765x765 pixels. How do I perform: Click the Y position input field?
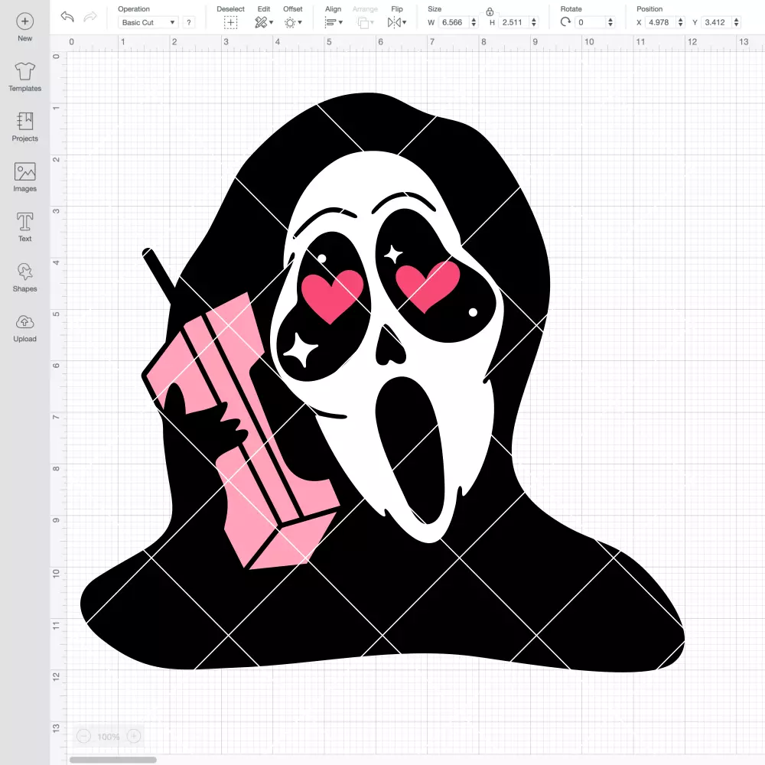(x=716, y=22)
